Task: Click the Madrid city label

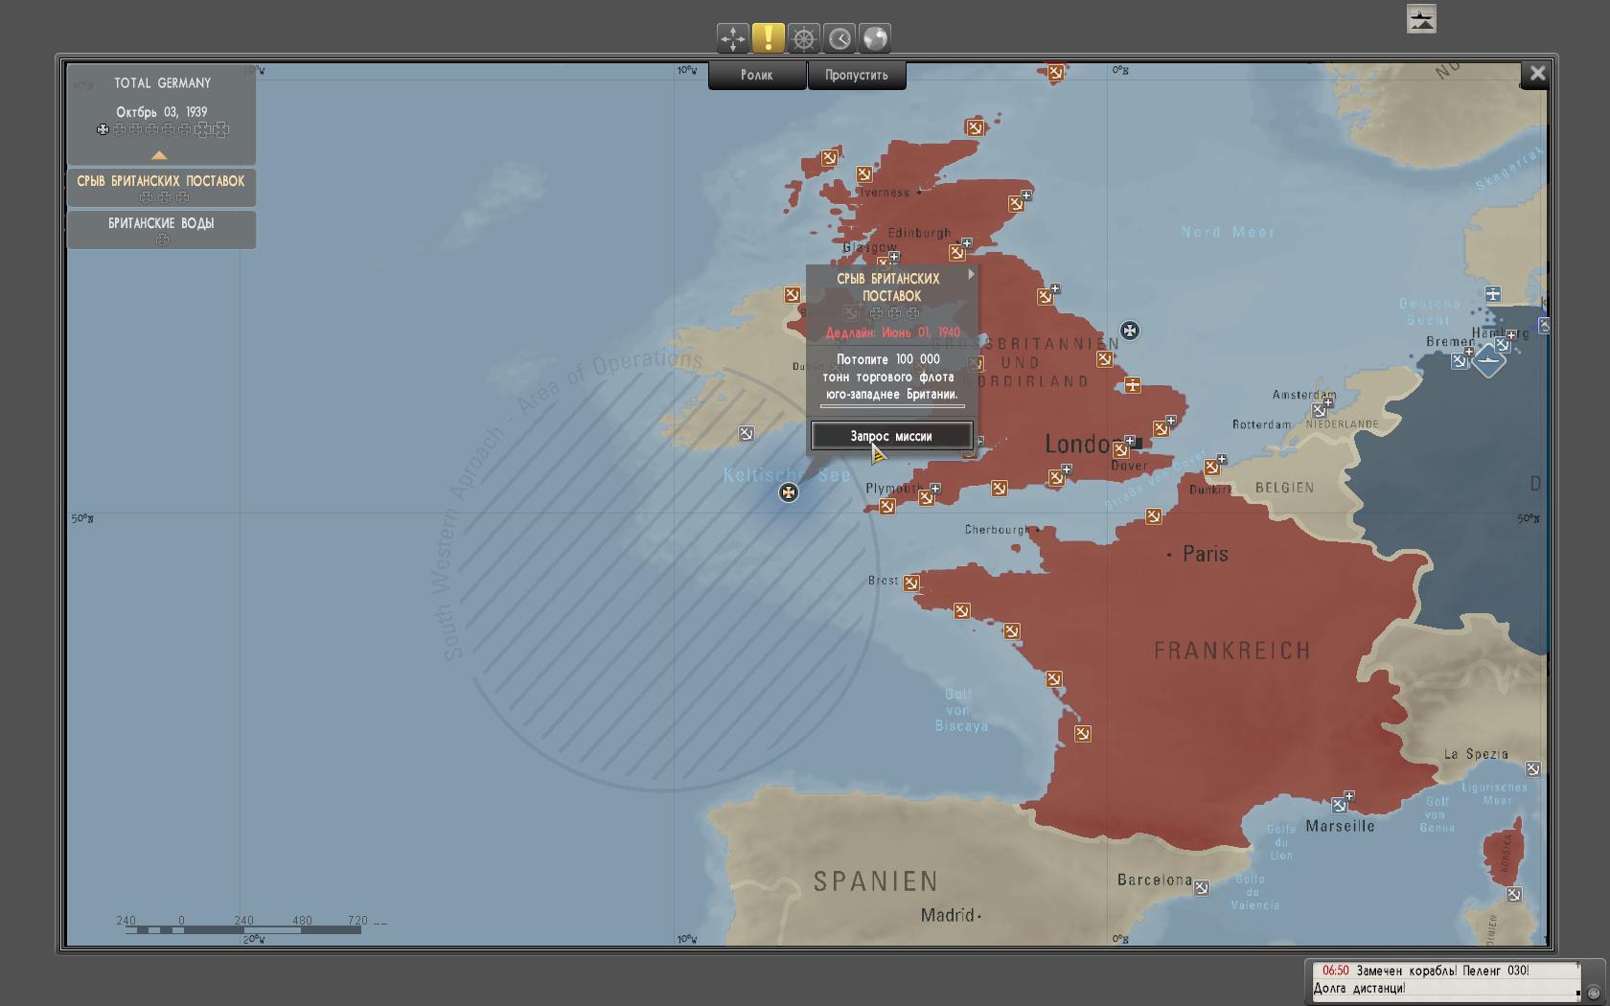Action: (947, 916)
